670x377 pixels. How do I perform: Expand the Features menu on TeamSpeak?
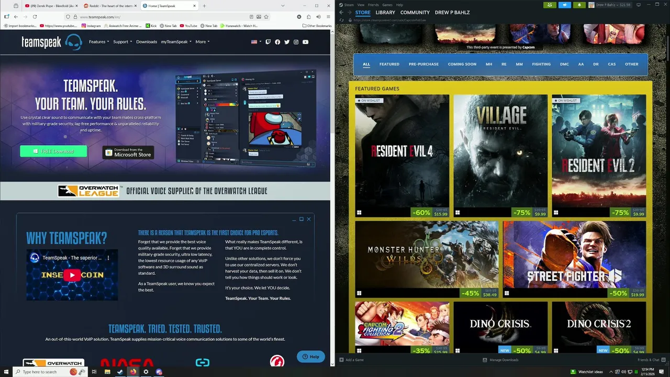click(99, 42)
